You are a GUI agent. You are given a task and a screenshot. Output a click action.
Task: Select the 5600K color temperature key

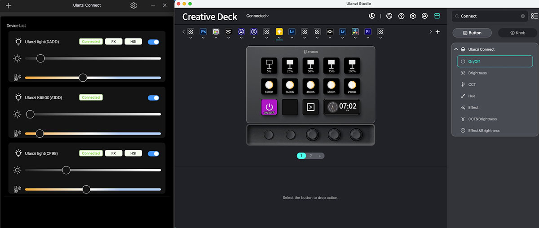coord(290,86)
